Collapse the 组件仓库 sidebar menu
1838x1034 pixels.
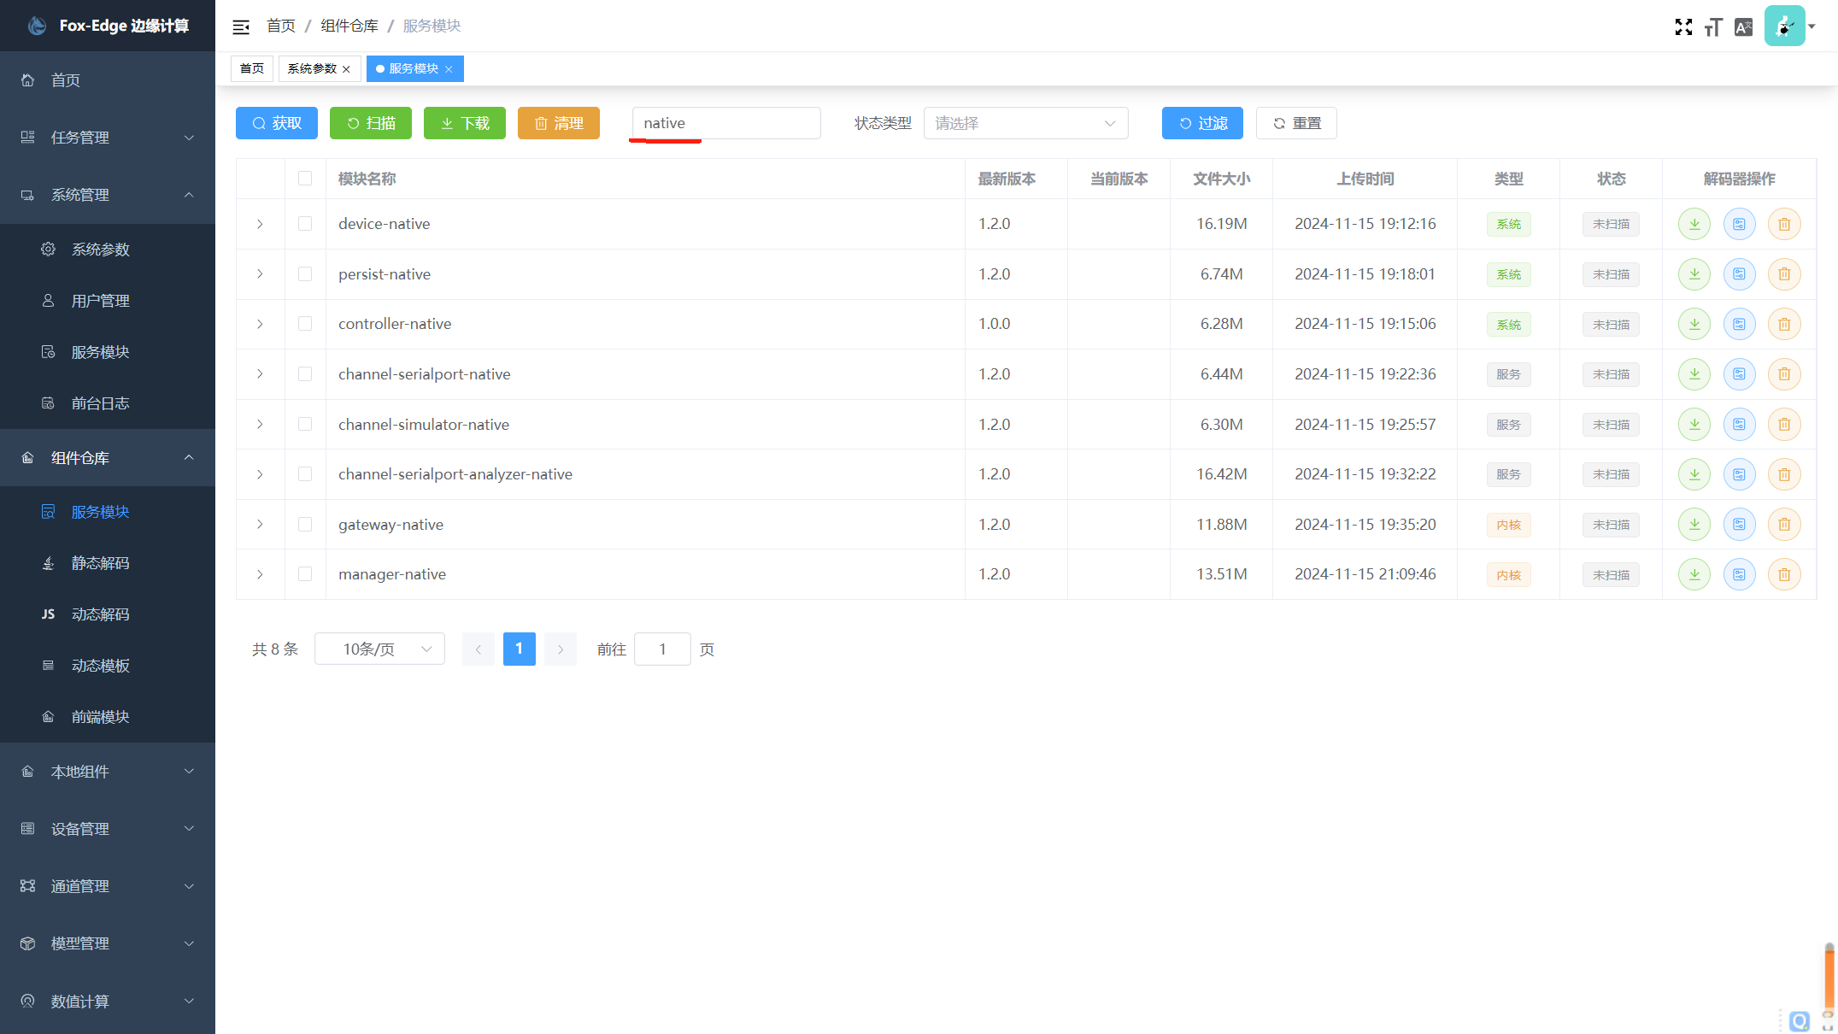pyautogui.click(x=108, y=458)
